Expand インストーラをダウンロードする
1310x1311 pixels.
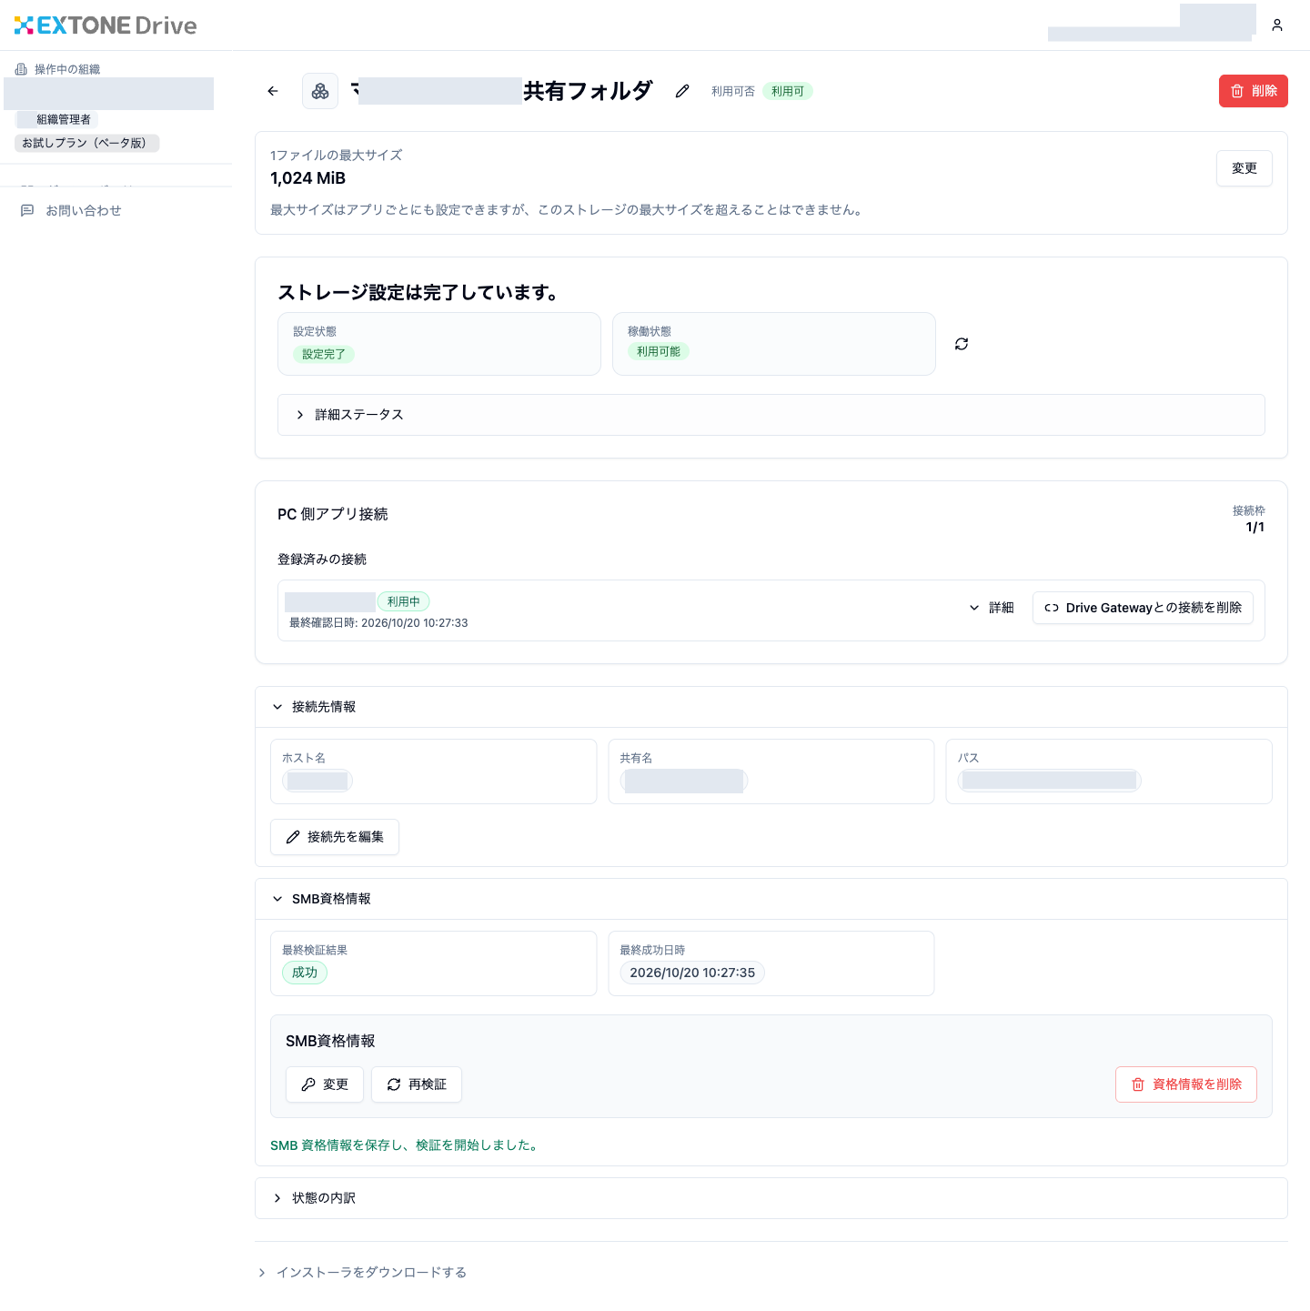[362, 1273]
